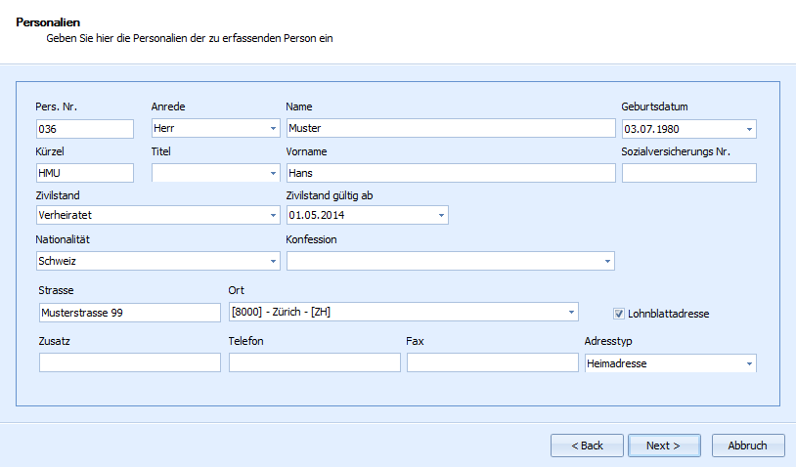Click the Next button
The image size is (796, 467).
663,446
